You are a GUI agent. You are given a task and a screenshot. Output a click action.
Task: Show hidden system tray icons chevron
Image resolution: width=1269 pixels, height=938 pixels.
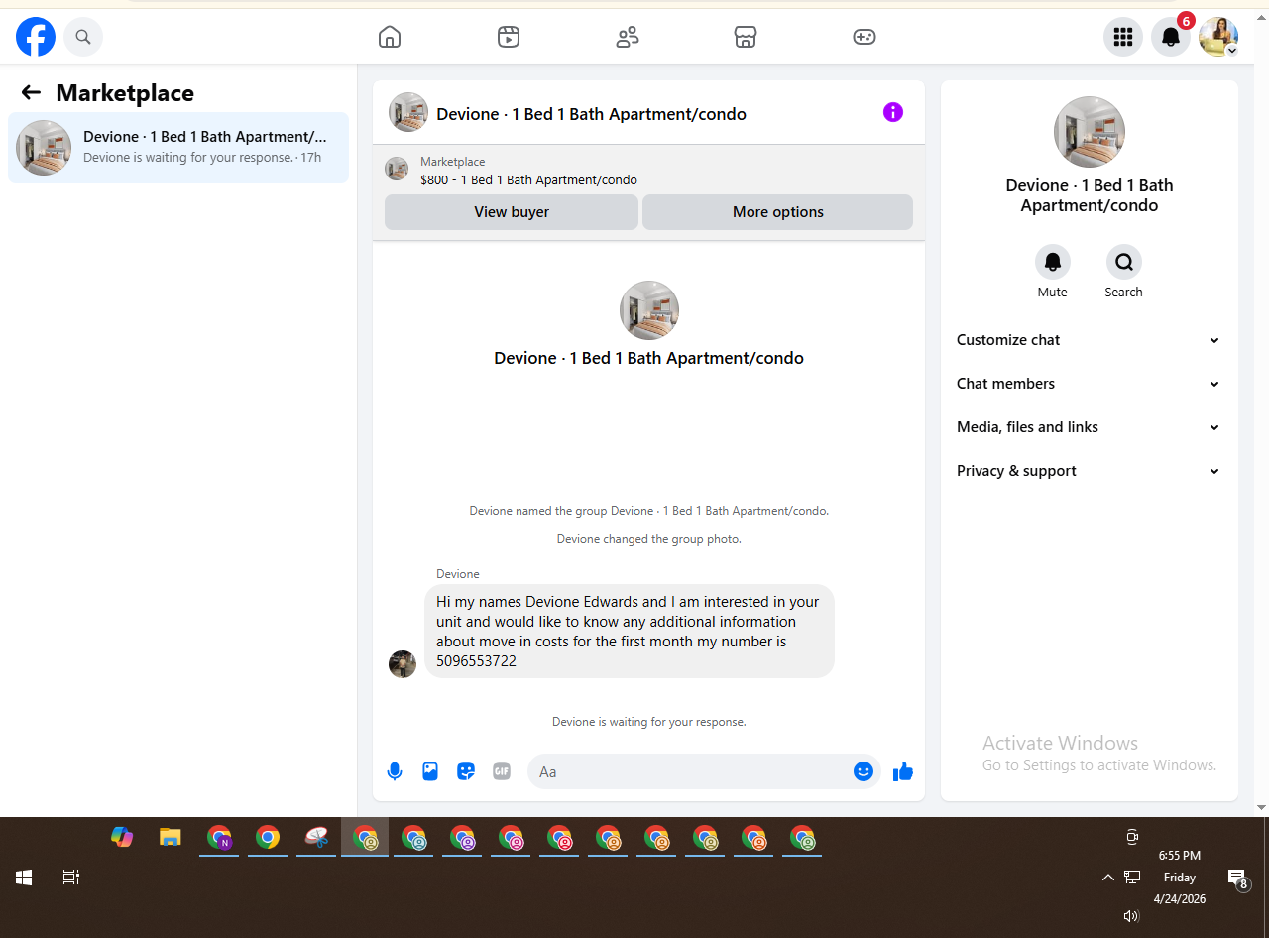[x=1108, y=878]
